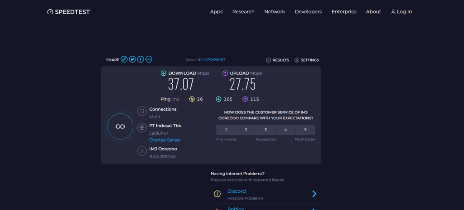Screen dimensions: 464x210
Task: Open the About menu
Action: [x=373, y=12]
